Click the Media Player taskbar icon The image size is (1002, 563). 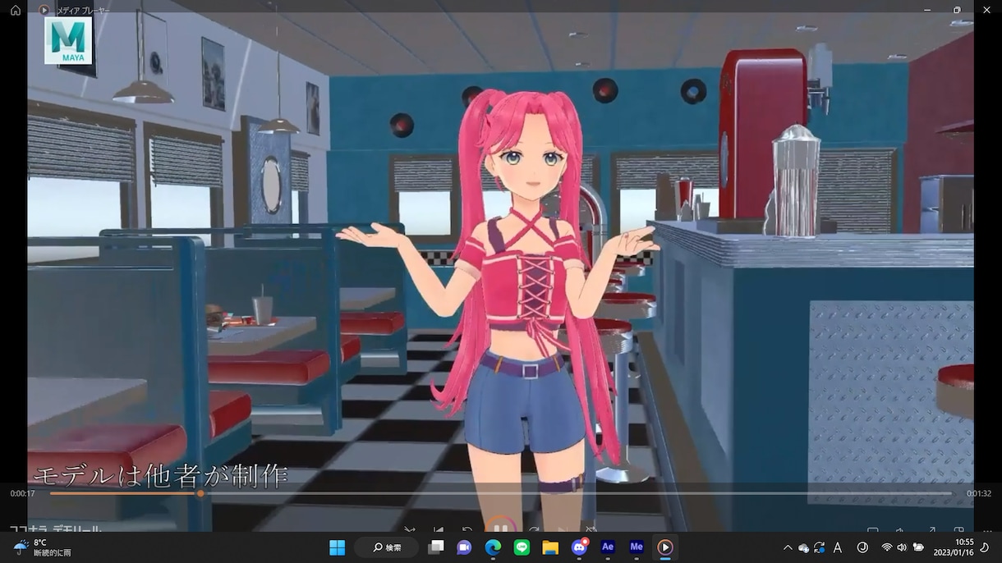pos(665,547)
